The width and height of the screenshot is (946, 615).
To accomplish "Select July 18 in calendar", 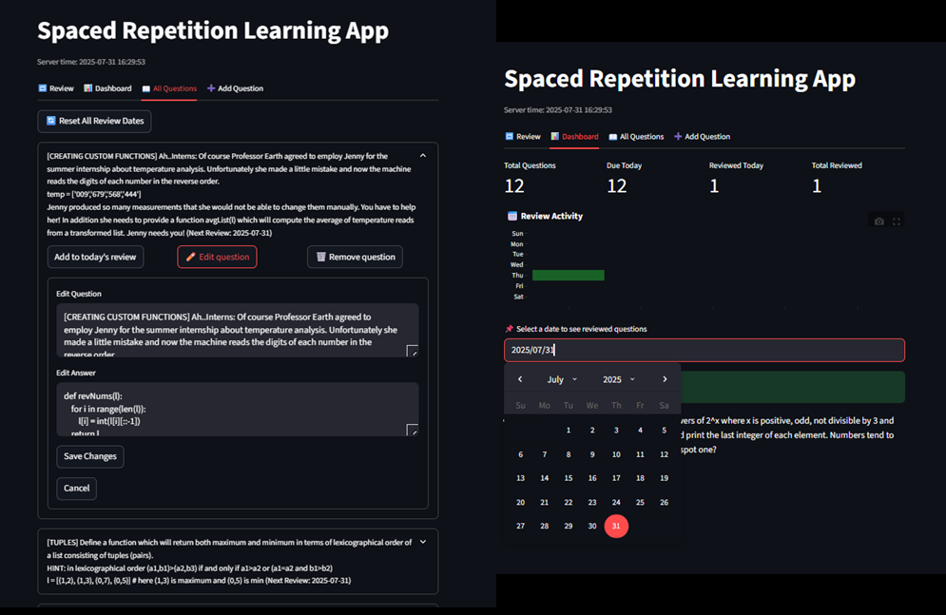I will pos(640,478).
